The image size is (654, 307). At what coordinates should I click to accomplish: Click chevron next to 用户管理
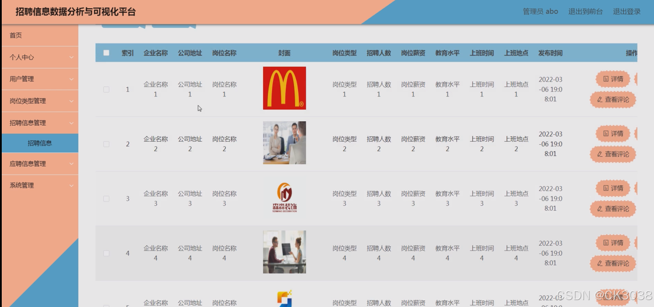point(71,79)
